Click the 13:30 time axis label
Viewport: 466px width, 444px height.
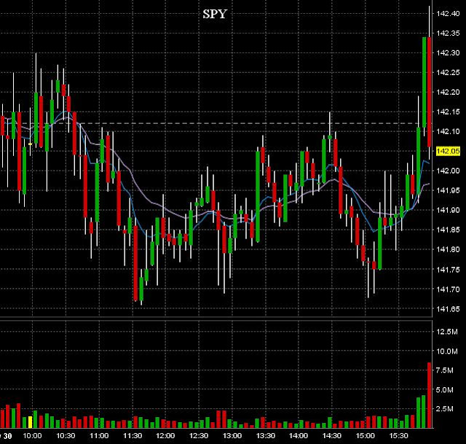pyautogui.click(x=265, y=436)
